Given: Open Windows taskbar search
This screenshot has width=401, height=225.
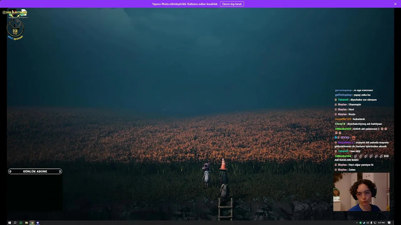Looking at the screenshot, I should coord(15,223).
